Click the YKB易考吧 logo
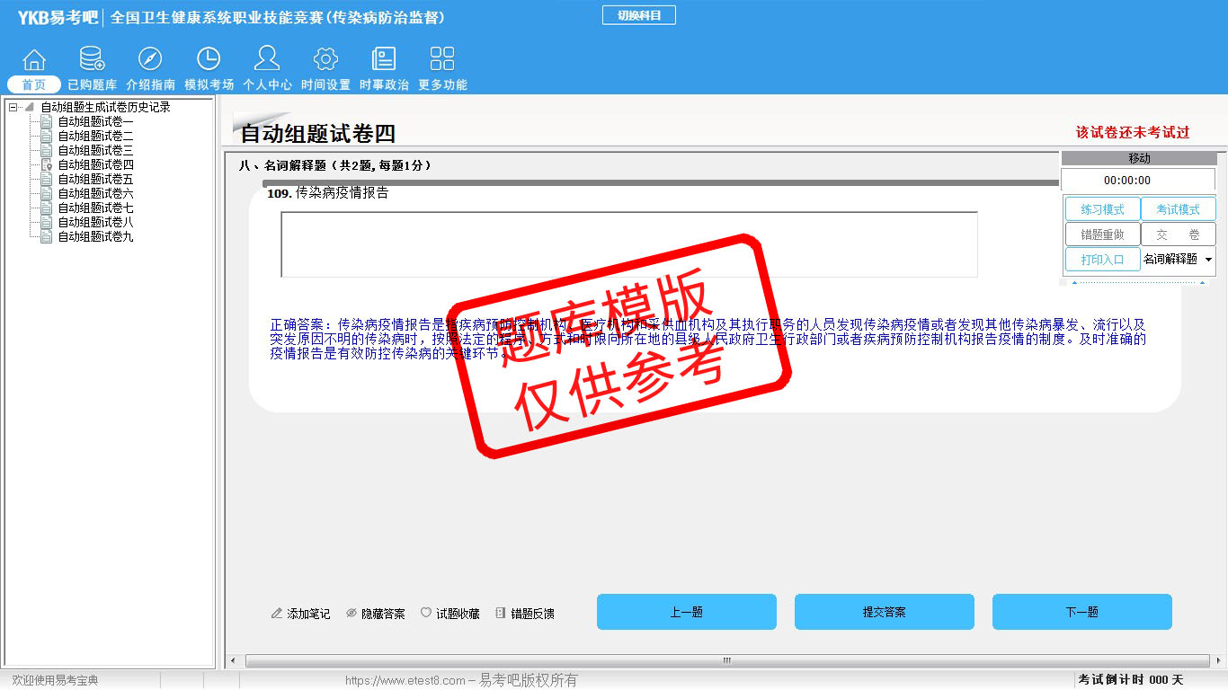Image resolution: width=1228 pixels, height=690 pixels. click(x=57, y=17)
